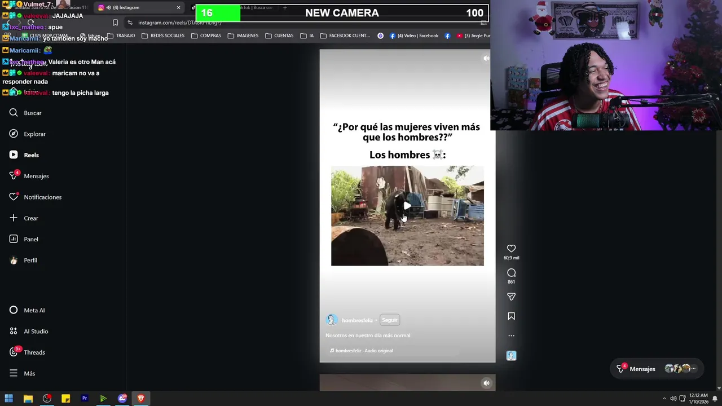The image size is (722, 406).
Task: Open the Panel dashboard
Action: click(x=24, y=239)
